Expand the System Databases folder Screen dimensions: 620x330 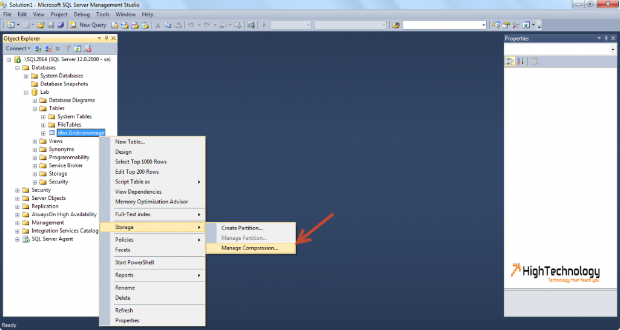coord(26,76)
